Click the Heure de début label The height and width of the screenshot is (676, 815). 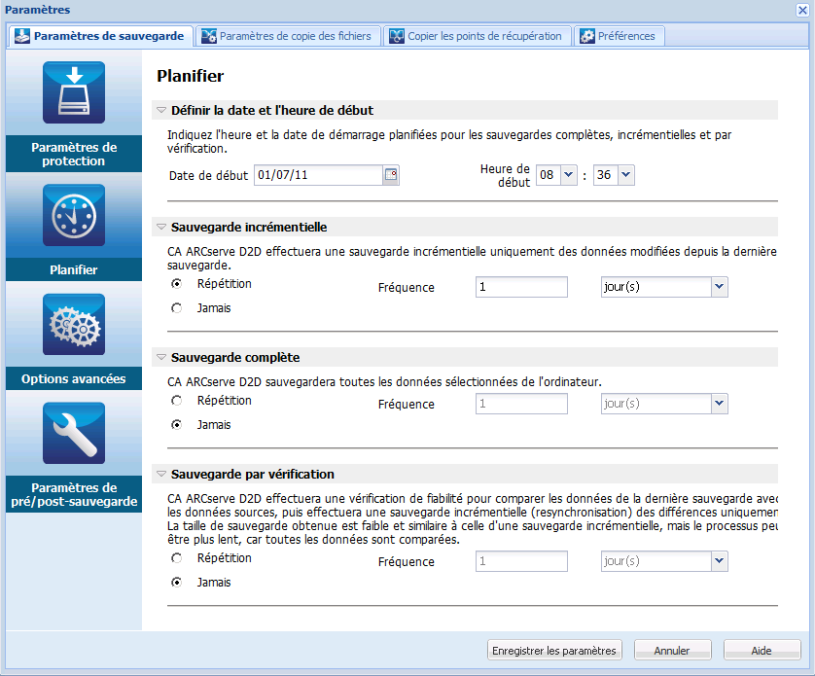tap(505, 176)
